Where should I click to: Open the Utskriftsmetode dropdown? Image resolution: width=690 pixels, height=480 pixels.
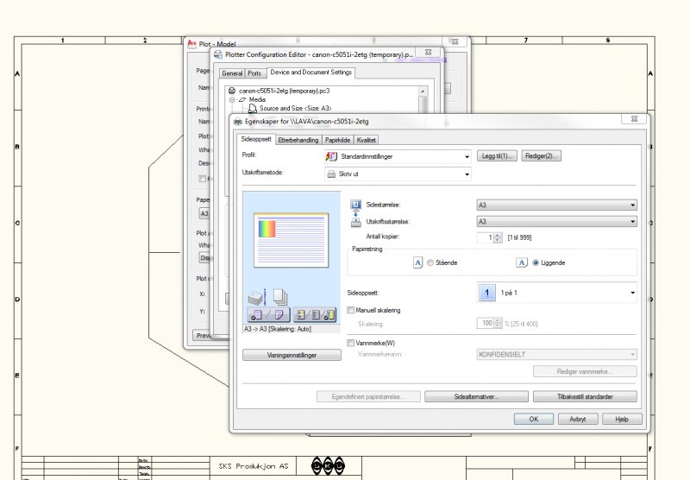398,174
